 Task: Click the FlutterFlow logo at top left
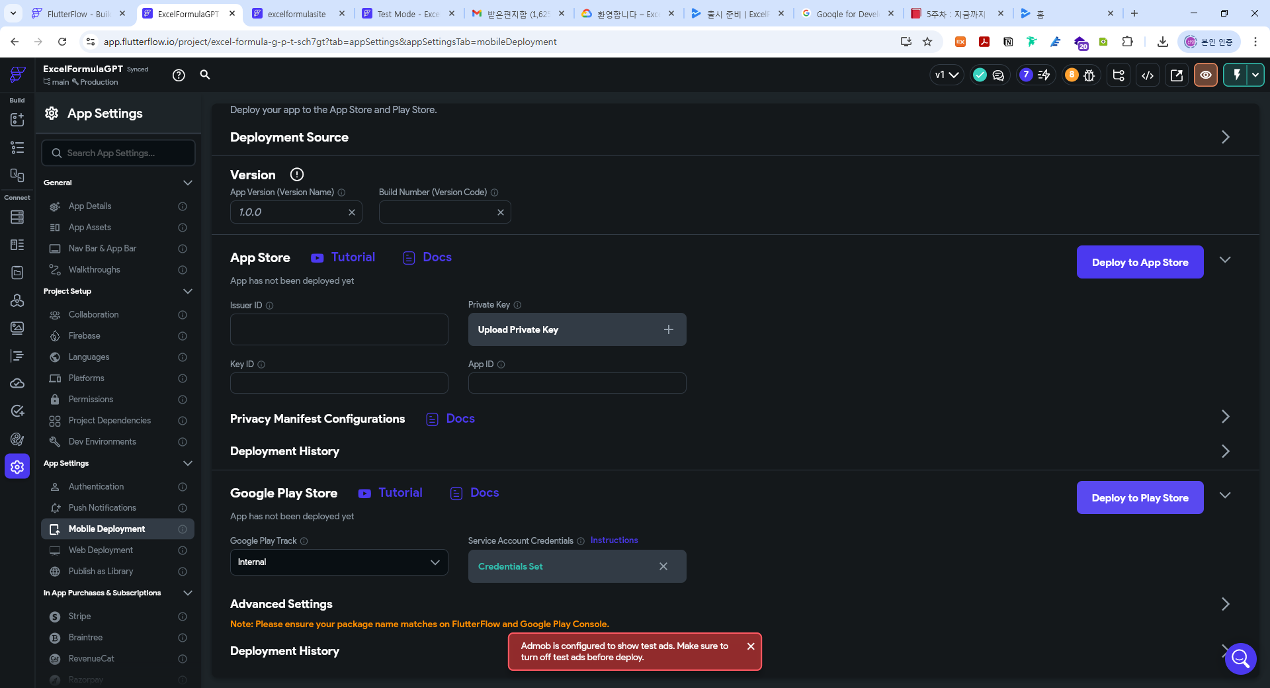coord(17,75)
